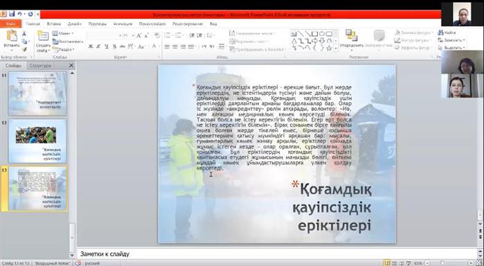Adjust the zoom slider in status bar
The image size is (484, 266).
point(442,263)
